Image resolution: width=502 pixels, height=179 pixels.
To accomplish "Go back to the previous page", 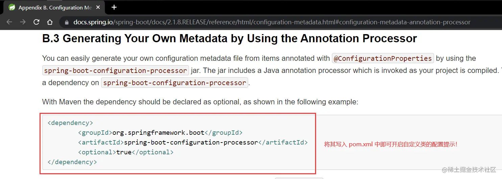I will (9, 22).
